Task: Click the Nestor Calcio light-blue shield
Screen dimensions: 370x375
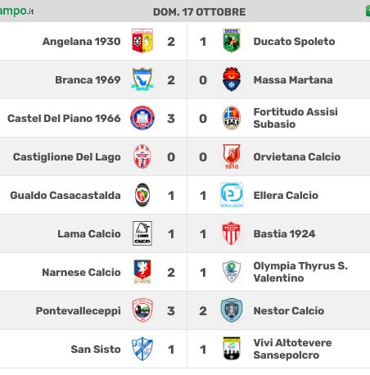Action: click(232, 310)
